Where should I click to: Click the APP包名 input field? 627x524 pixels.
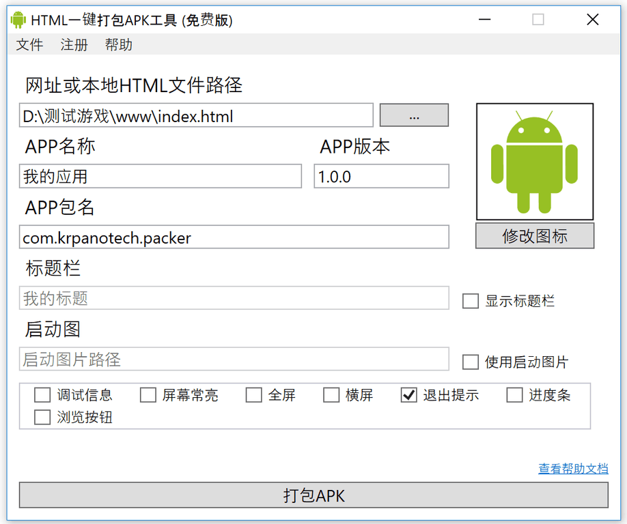coord(234,237)
